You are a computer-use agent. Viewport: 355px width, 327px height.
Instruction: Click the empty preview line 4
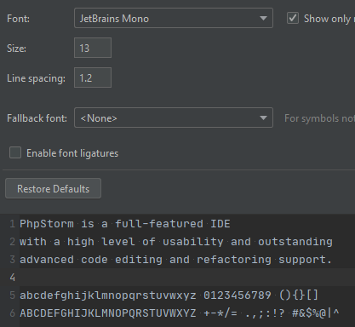[x=187, y=278]
